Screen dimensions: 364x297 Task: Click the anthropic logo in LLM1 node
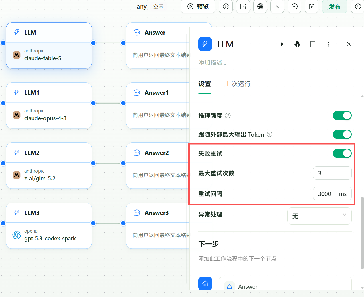point(17,115)
